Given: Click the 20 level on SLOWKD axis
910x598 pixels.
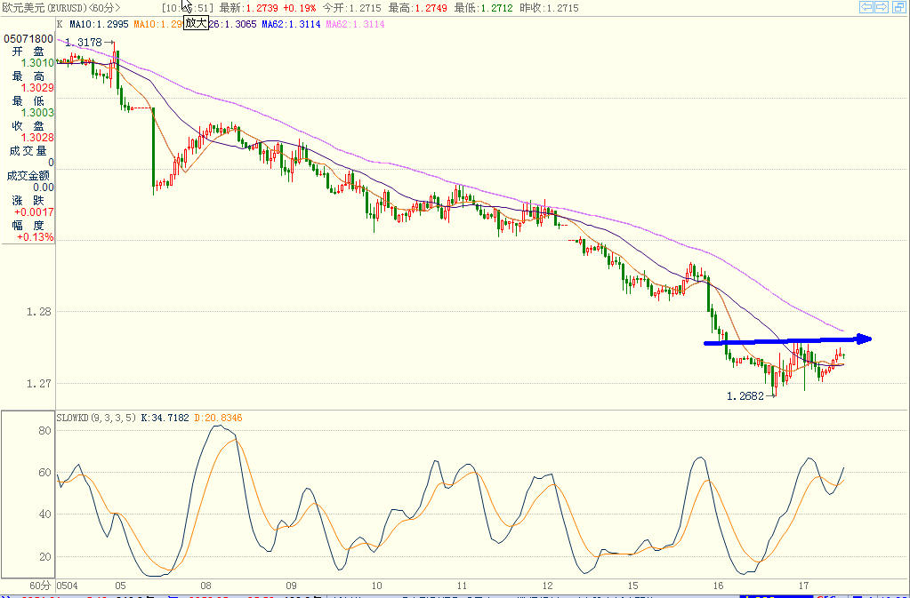Looking at the screenshot, I should pos(44,556).
